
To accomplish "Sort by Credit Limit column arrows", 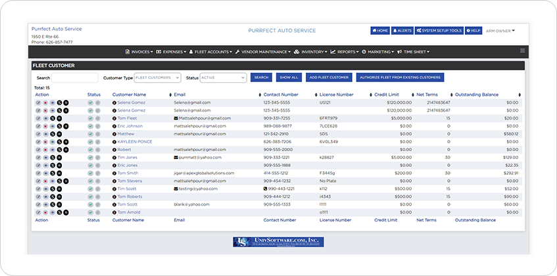I will click(413, 95).
